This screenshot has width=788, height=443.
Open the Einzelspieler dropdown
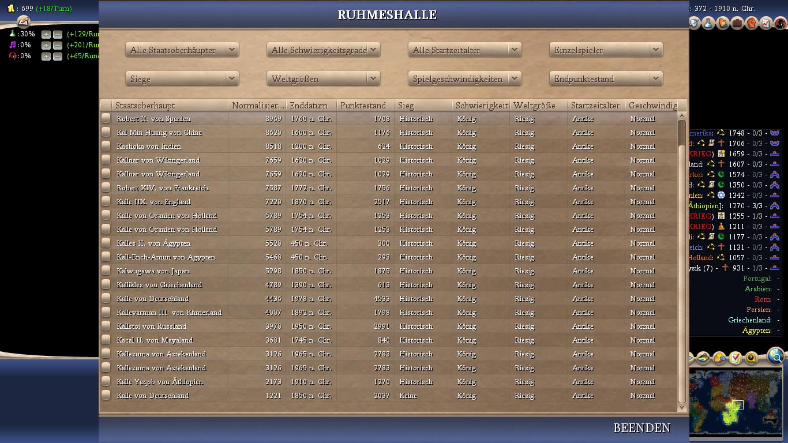click(606, 50)
